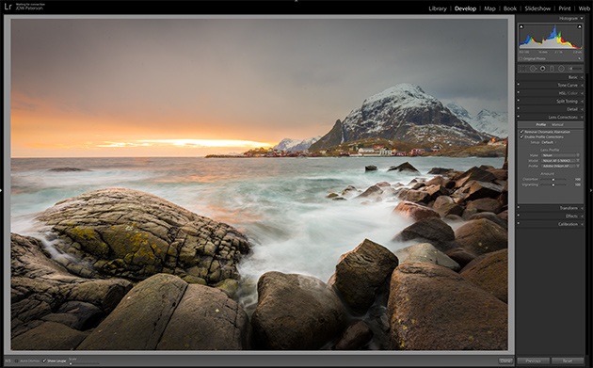Click the Distortion value 100
This screenshot has width=593, height=368.
pos(578,179)
